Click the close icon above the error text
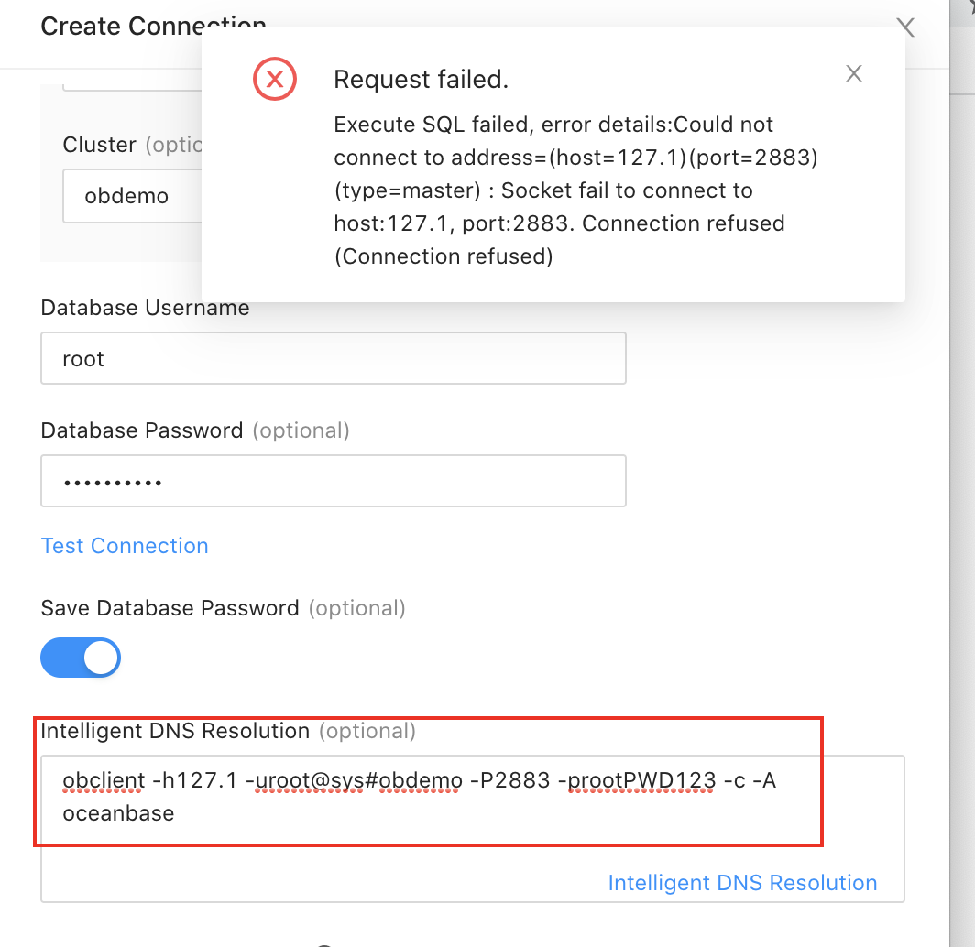Image resolution: width=975 pixels, height=947 pixels. coord(853,73)
